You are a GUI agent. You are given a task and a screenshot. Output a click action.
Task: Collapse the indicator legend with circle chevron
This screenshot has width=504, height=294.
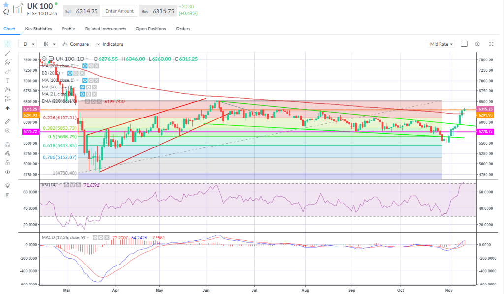(x=44, y=59)
